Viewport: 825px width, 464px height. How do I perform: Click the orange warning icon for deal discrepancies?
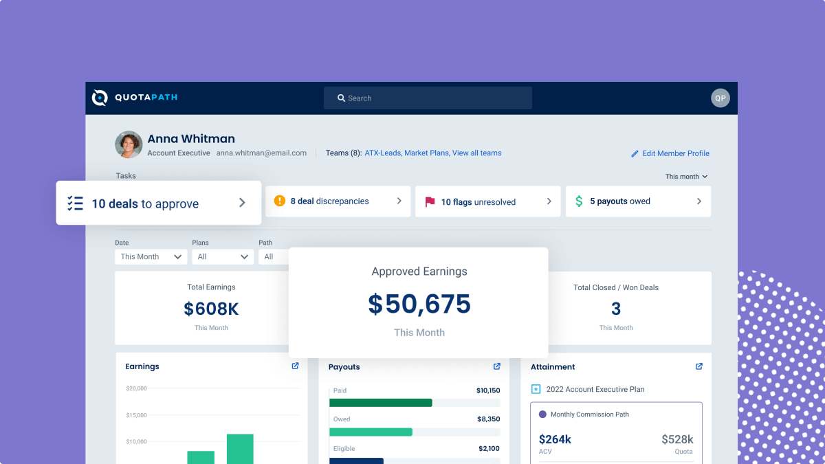click(x=279, y=201)
